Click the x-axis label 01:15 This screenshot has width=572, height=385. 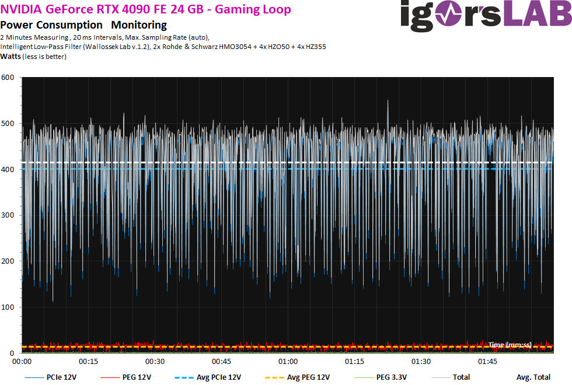[x=355, y=361]
